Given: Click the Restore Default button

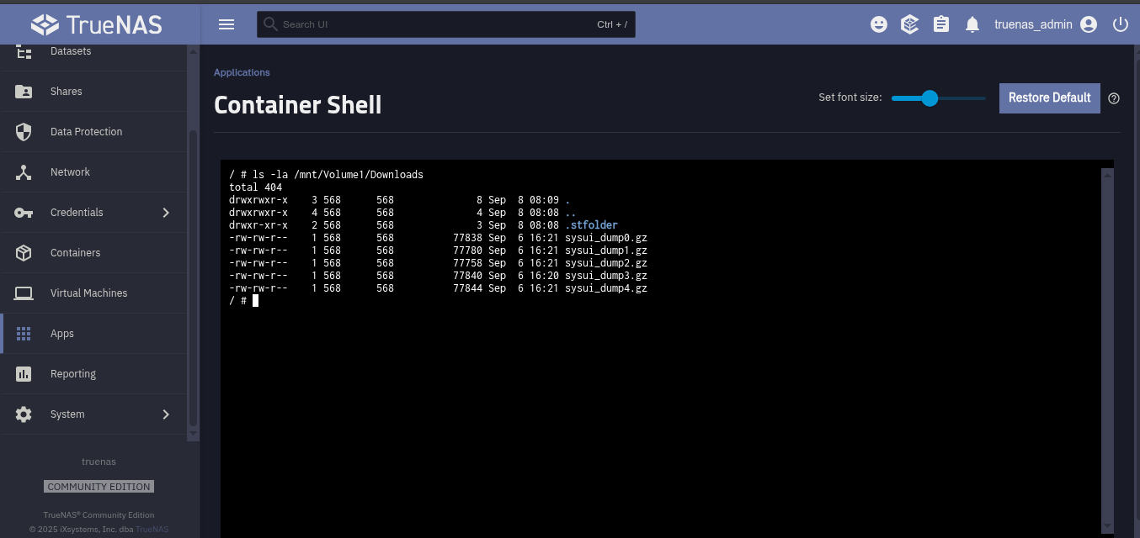Looking at the screenshot, I should (x=1049, y=98).
